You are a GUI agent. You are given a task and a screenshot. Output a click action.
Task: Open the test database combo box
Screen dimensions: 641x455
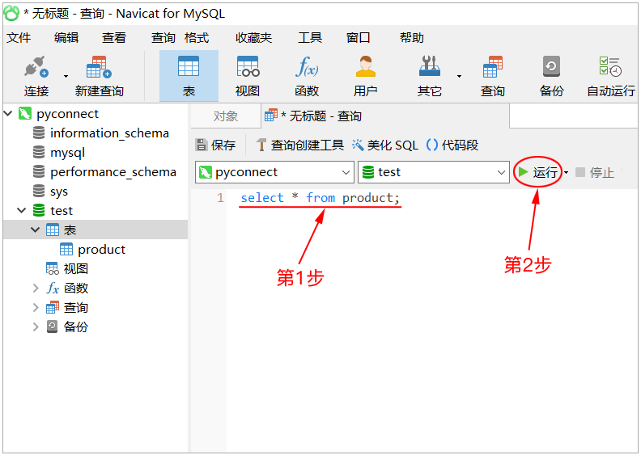[x=433, y=172]
